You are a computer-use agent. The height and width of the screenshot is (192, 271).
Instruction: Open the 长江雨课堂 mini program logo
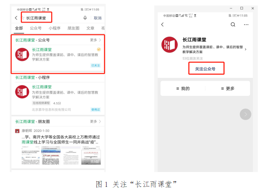[x=22, y=92]
